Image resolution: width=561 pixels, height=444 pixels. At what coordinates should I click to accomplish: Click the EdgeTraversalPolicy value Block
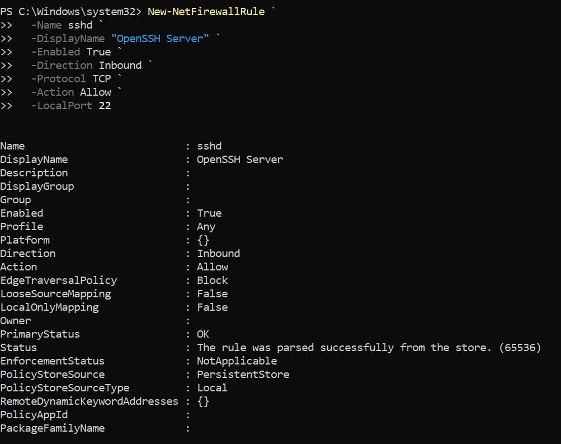[213, 281]
